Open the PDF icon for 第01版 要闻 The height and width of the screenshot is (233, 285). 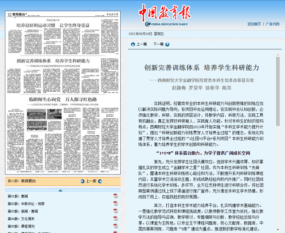(x=115, y=196)
